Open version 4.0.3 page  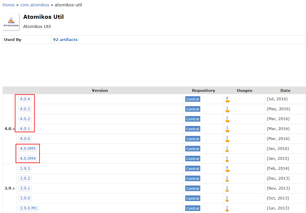(25, 109)
